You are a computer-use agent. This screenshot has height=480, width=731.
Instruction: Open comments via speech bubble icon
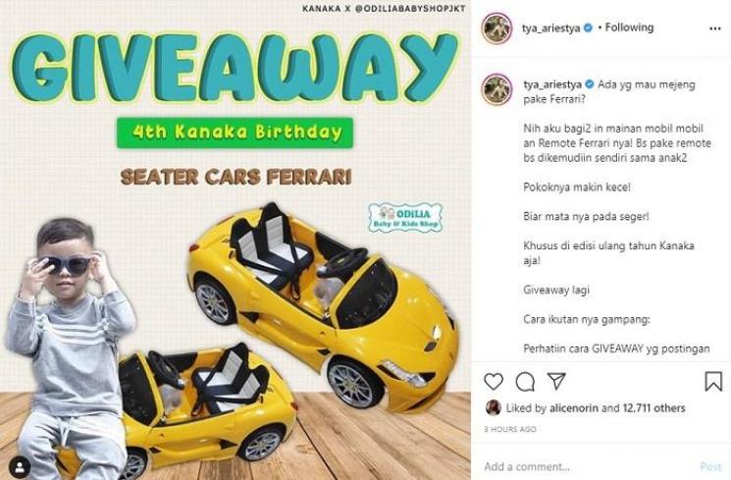tap(525, 382)
